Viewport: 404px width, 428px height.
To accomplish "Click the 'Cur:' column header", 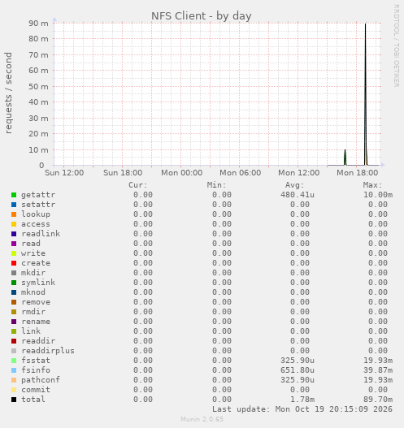I will click(138, 185).
